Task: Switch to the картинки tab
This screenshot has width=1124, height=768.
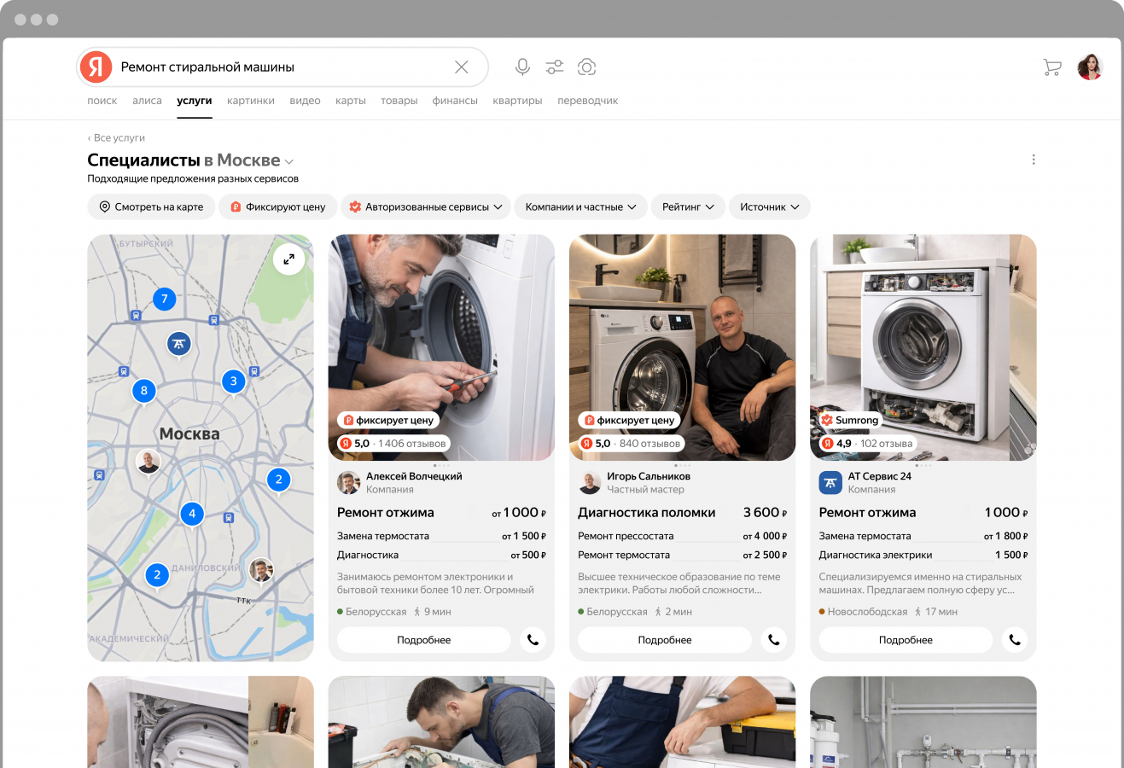Action: tap(251, 101)
